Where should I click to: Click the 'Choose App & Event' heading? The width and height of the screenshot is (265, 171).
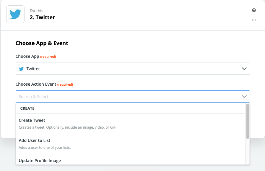click(x=42, y=43)
